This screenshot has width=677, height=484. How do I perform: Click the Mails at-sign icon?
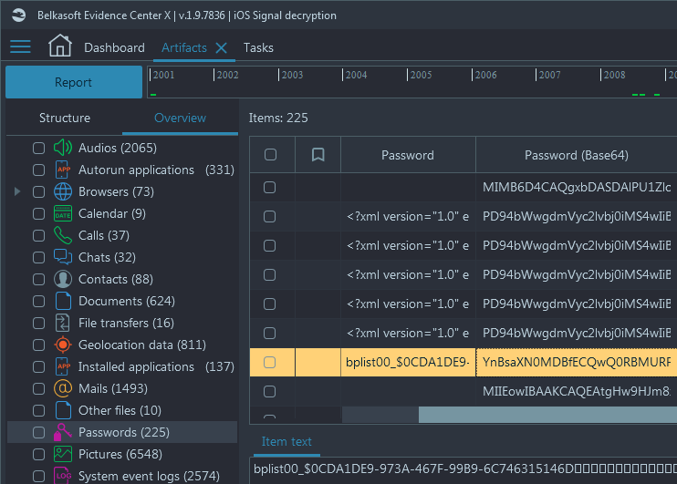(x=63, y=388)
